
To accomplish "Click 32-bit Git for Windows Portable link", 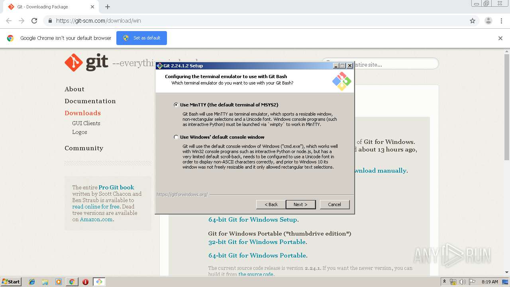I will (257, 242).
